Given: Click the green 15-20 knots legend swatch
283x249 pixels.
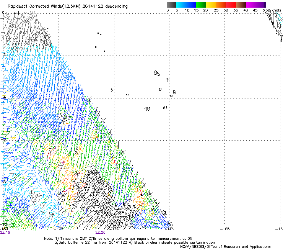Looking at the screenshot, I should coord(201,5).
